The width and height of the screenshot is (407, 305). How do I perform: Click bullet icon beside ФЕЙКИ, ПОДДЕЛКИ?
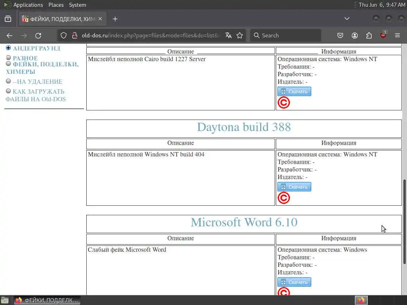pos(8,64)
